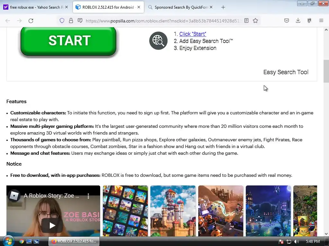Close the Yahoo Search tab
Screen dimensions: 329x246
coord(66,7)
